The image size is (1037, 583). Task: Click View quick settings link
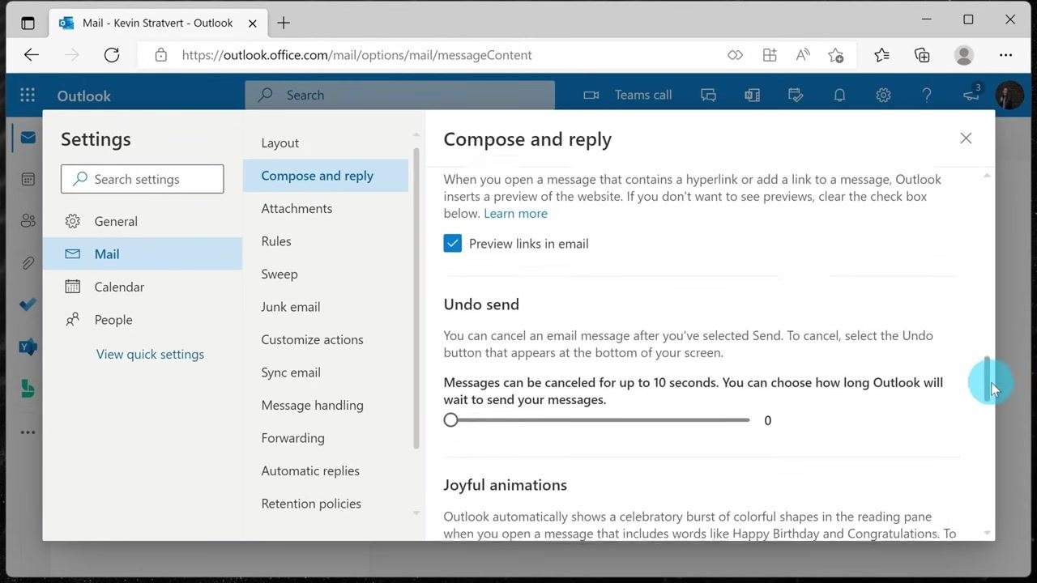click(x=150, y=354)
